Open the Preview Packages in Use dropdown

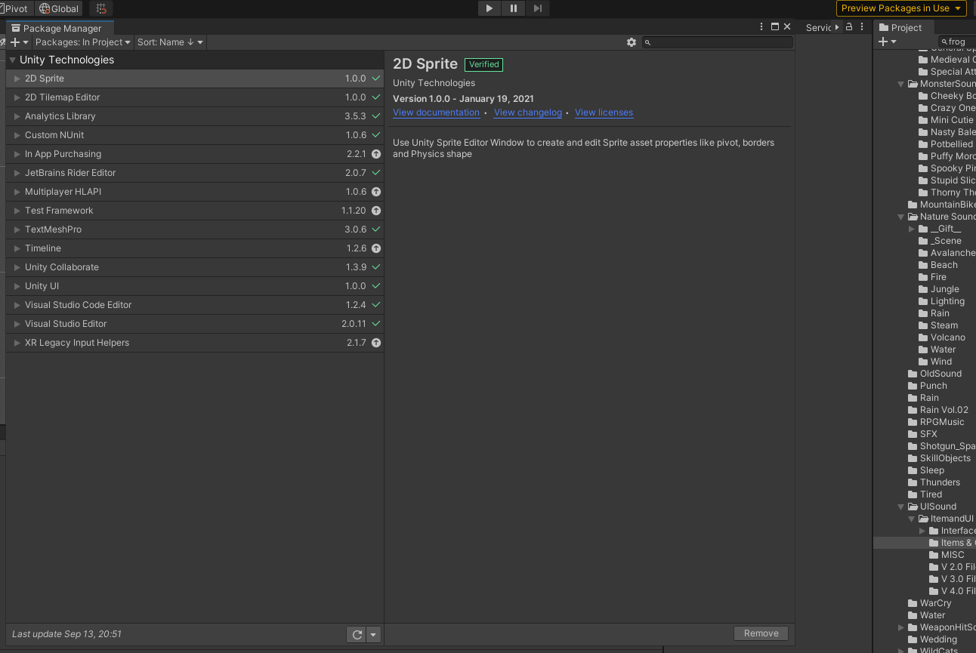click(901, 8)
